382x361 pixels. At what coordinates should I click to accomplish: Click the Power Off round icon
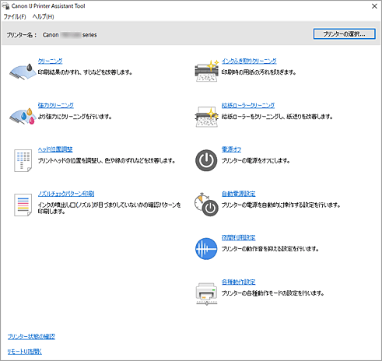pos(206,160)
